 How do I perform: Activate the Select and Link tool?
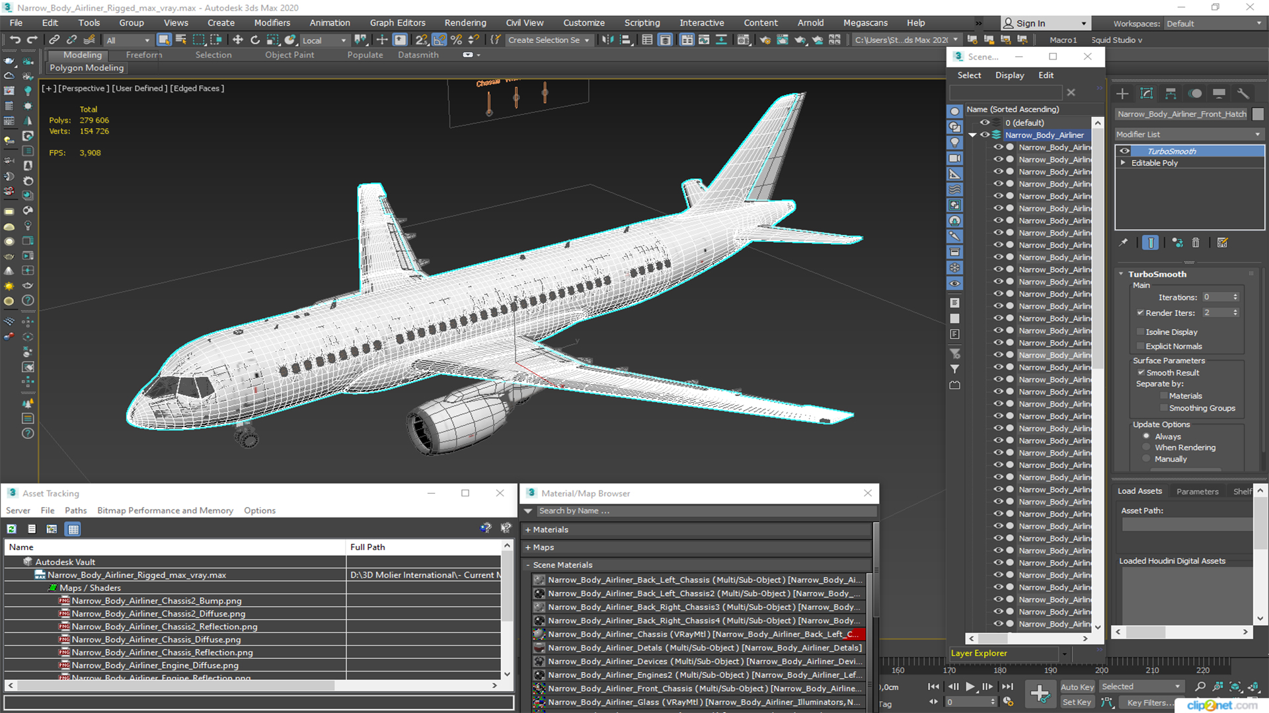[55, 40]
